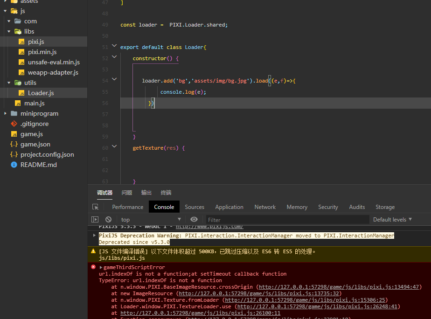Viewport: 431px width, 319px height.
Task: Click the utils folder icon
Action: (x=18, y=83)
